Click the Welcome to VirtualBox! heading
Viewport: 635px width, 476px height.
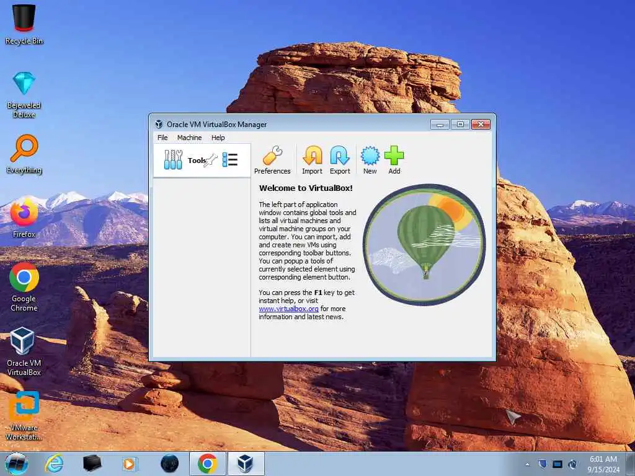coord(306,188)
